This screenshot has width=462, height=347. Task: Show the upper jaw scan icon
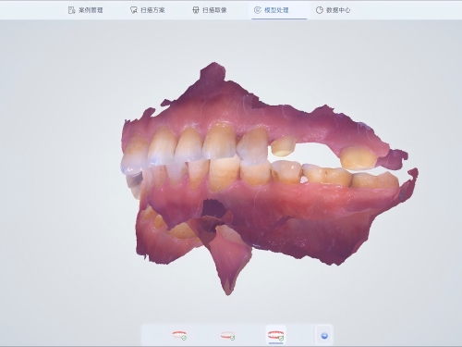[179, 335]
